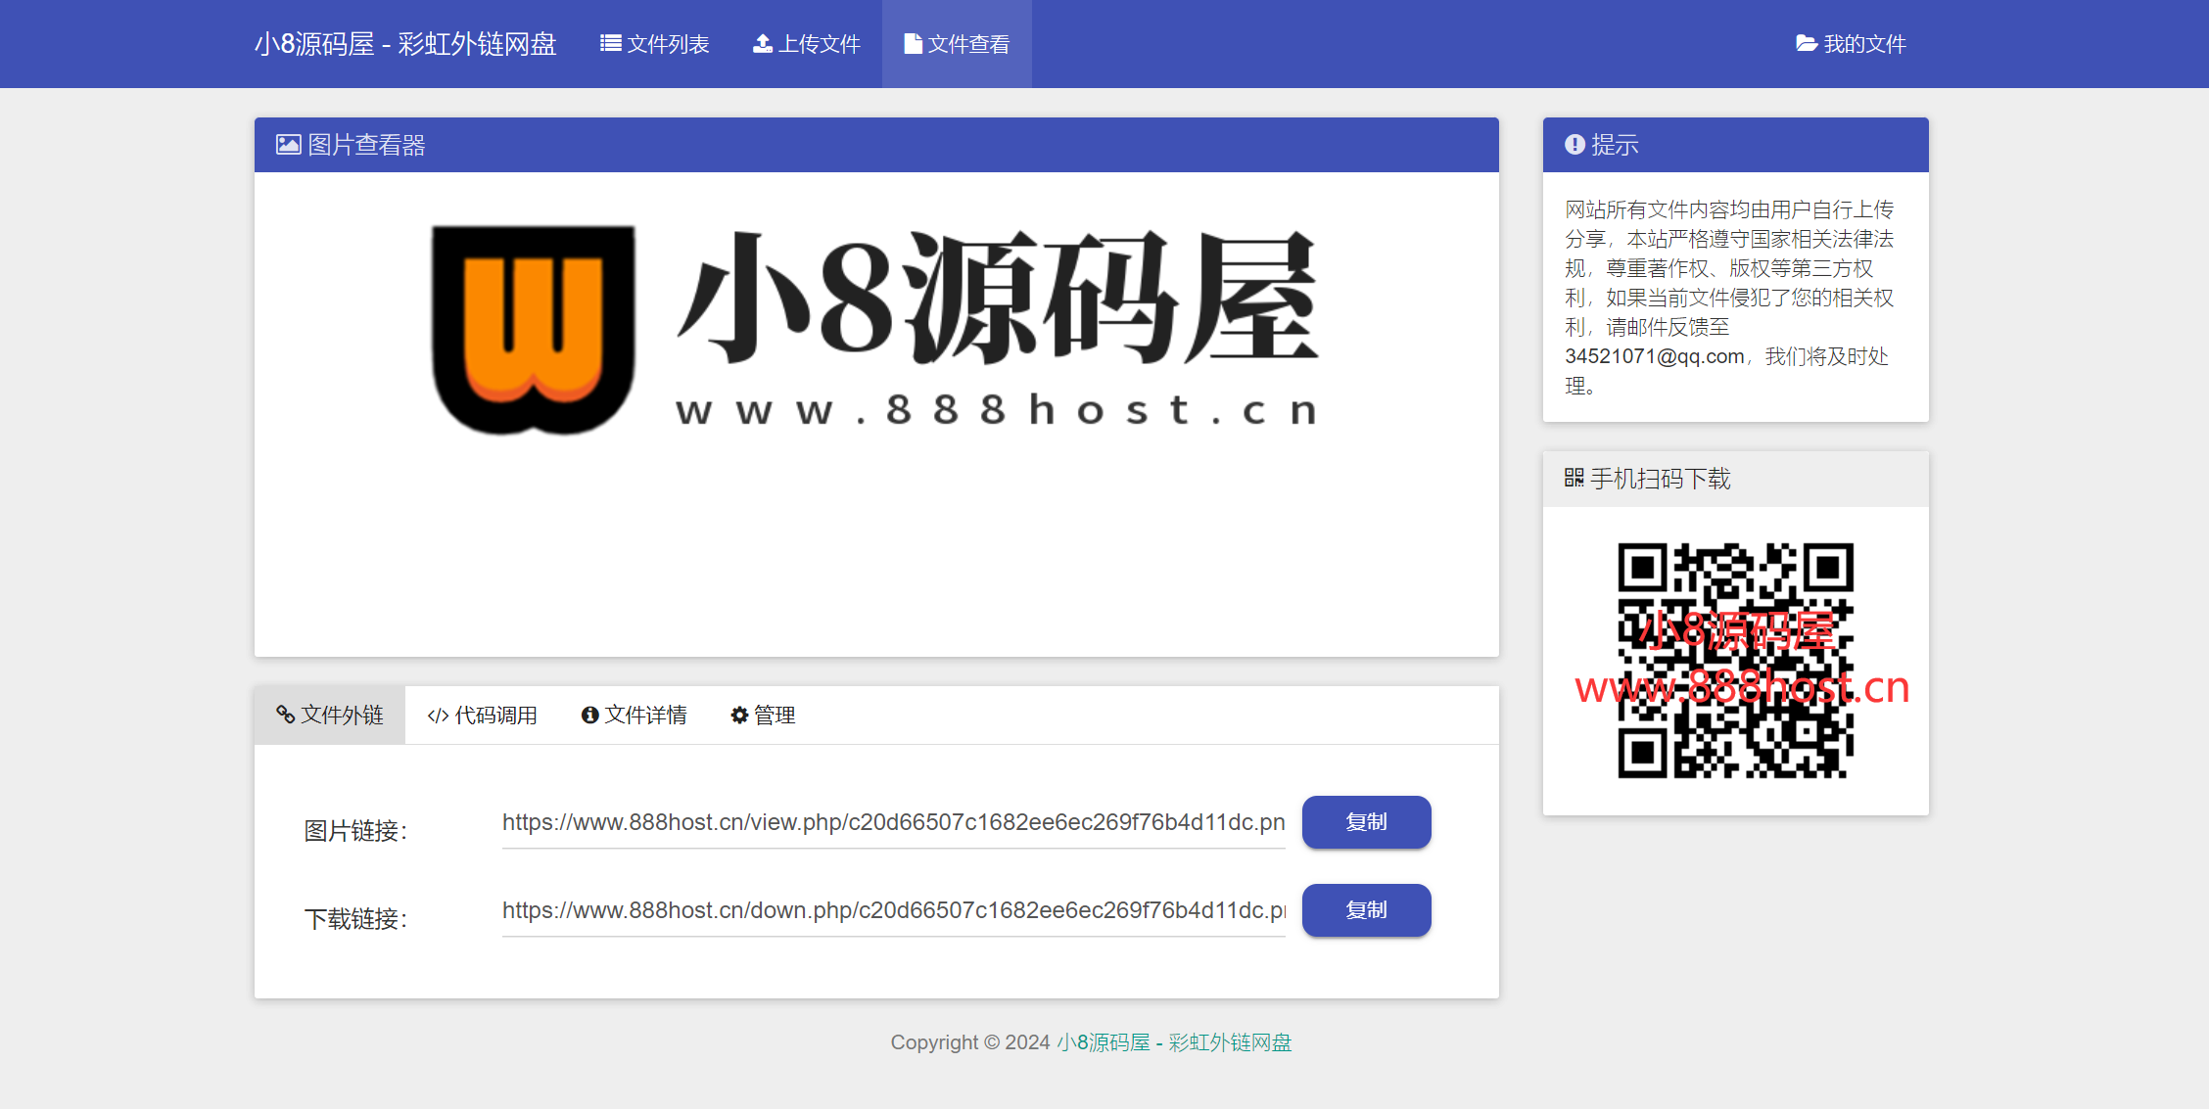Viewport: 2209px width, 1109px height.
Task: Click the folder icon beside 我的文件
Action: coord(1807,43)
